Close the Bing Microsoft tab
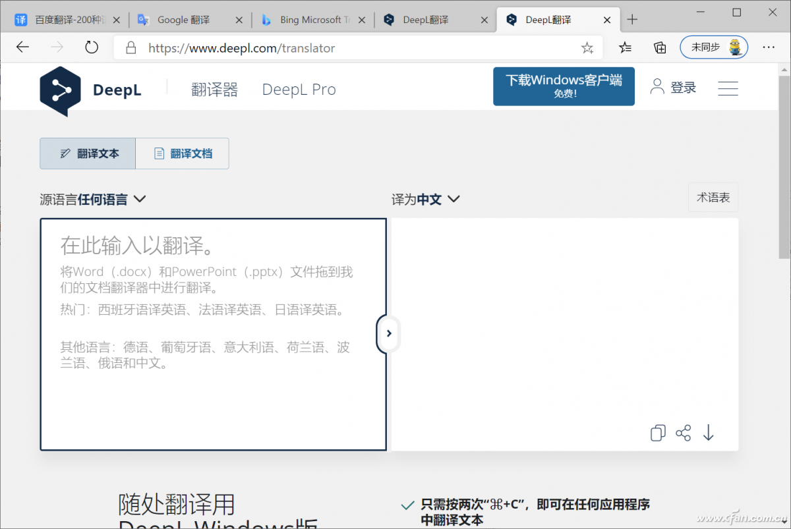791x529 pixels. (362, 20)
